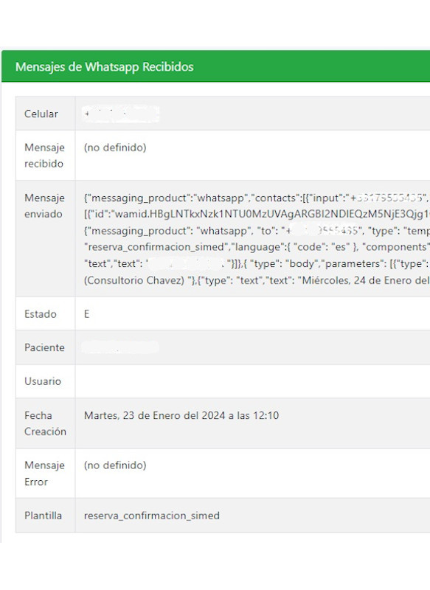Click the Estado row label
Screen dimensions: 430x590
pos(41,314)
